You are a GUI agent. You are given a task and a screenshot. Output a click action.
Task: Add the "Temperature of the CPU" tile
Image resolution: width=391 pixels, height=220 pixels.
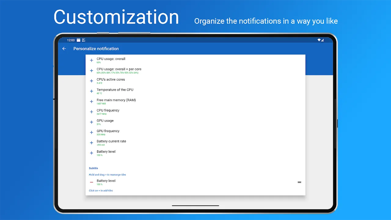(x=91, y=91)
